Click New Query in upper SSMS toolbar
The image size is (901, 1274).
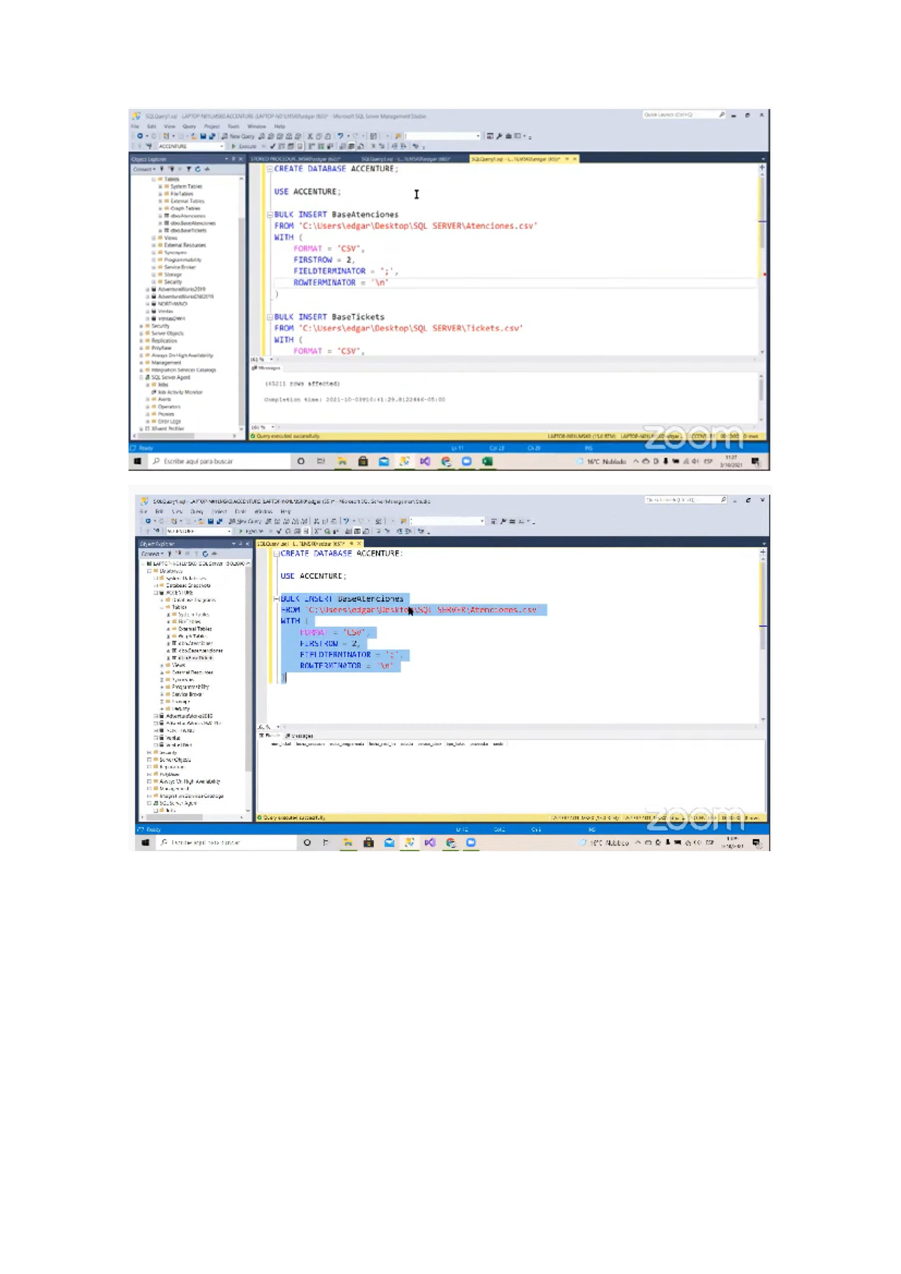tap(238, 136)
